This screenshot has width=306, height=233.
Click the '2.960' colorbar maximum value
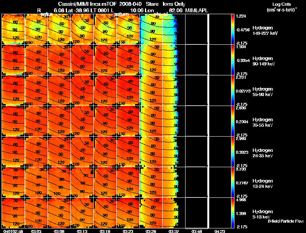(241, 139)
